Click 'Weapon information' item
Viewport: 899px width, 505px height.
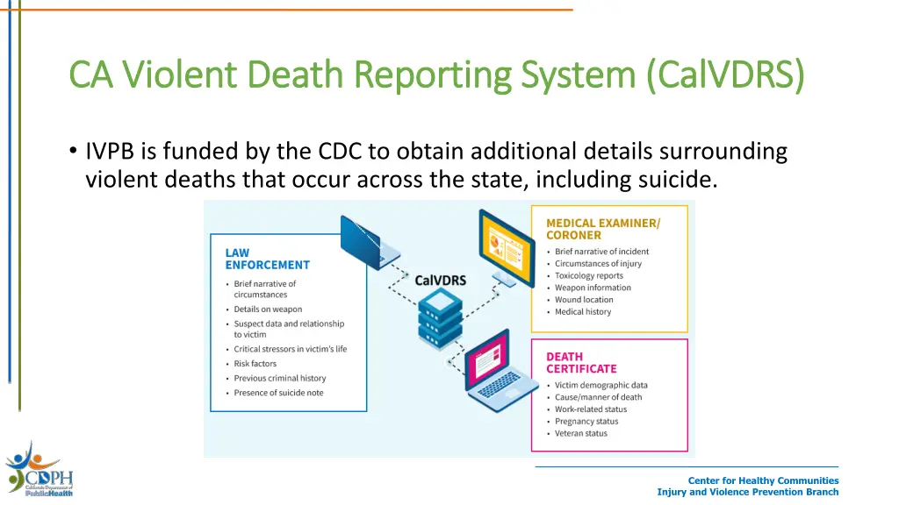(x=593, y=288)
